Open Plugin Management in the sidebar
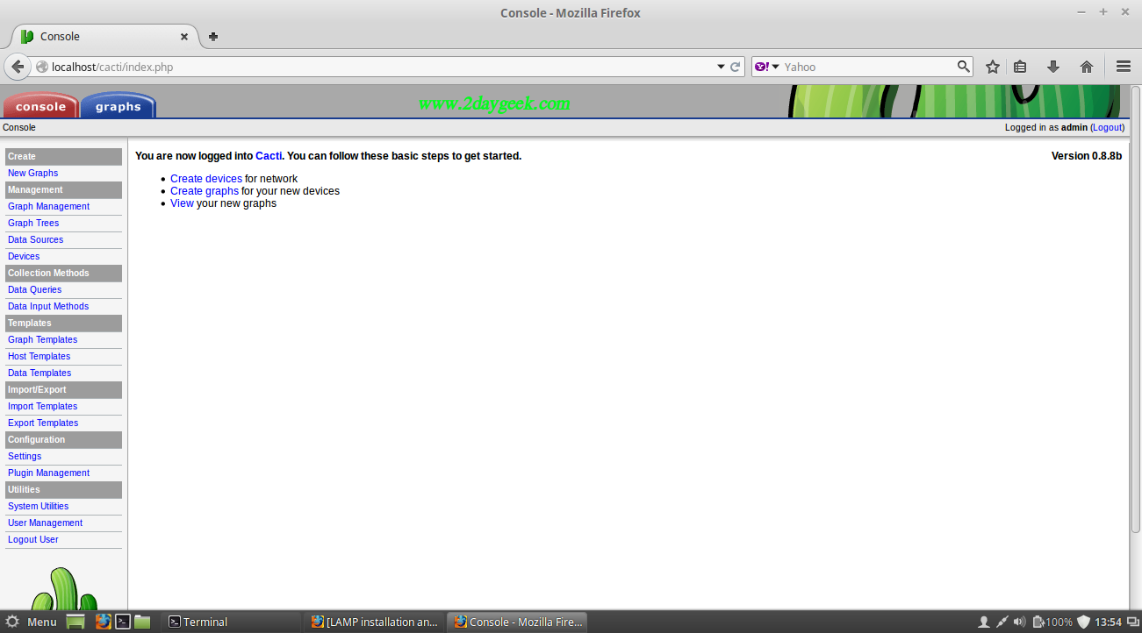 tap(48, 473)
